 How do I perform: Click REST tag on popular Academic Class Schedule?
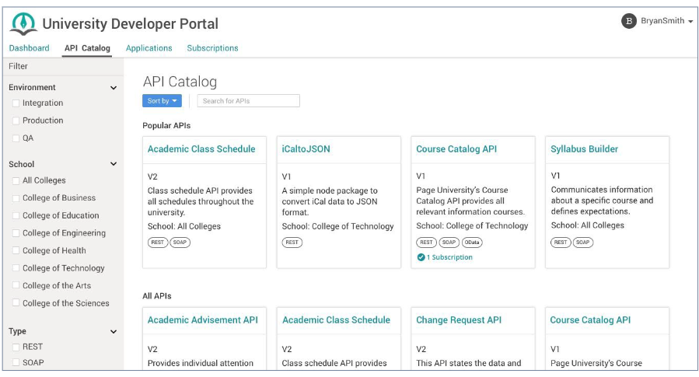pyautogui.click(x=157, y=243)
